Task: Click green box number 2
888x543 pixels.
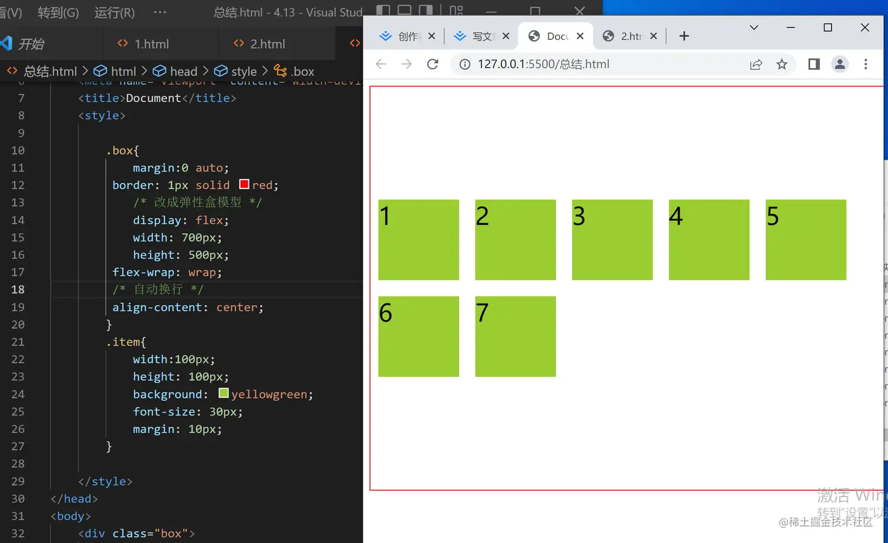Action: (x=516, y=240)
